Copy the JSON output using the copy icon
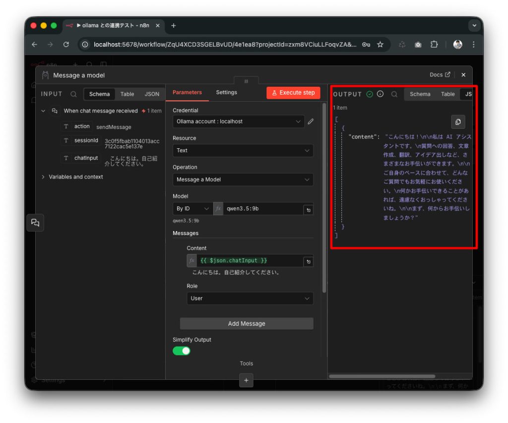The height and width of the screenshot is (423, 508). click(458, 122)
